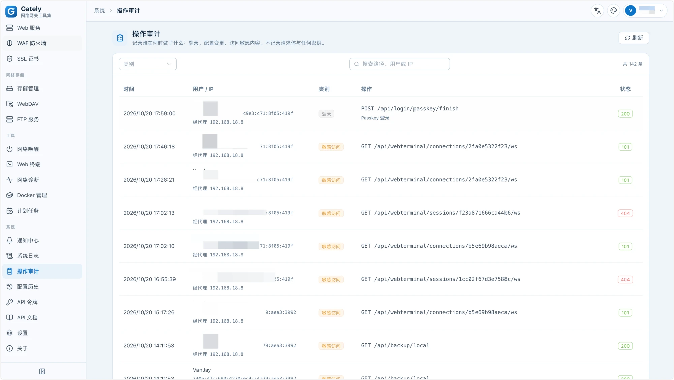674x380 pixels.
Task: Click the 配置历史 history icon
Action: pos(10,287)
